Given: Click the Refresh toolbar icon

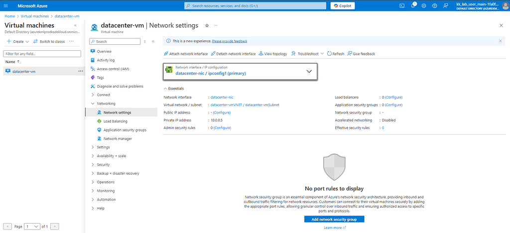Looking at the screenshot, I should pos(335,54).
